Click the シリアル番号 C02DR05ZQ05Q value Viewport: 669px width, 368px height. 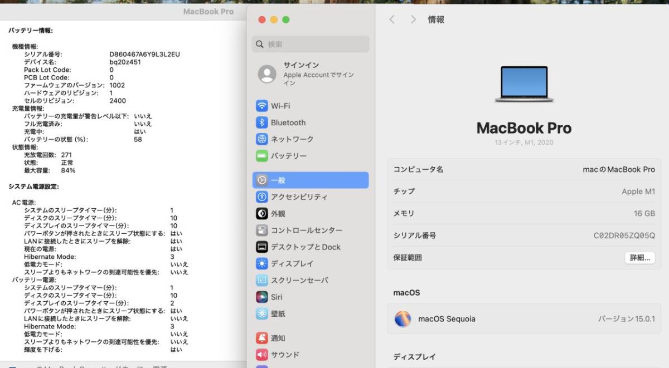click(x=624, y=235)
